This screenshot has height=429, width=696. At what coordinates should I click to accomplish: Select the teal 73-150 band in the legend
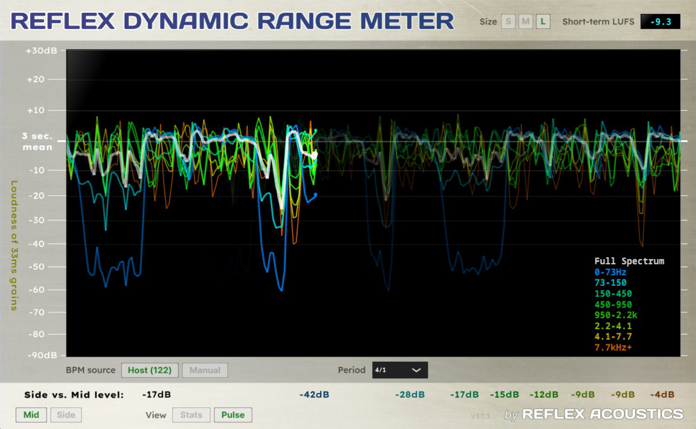(x=610, y=283)
